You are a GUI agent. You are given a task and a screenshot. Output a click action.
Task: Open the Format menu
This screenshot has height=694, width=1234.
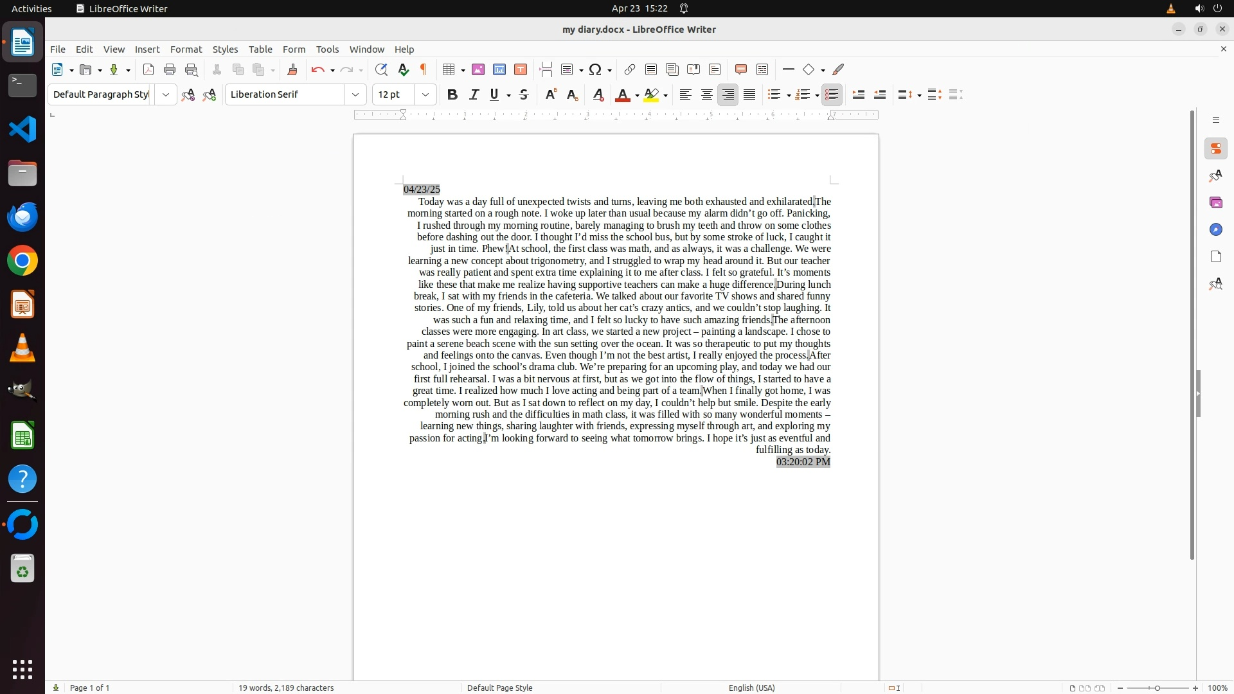186,49
